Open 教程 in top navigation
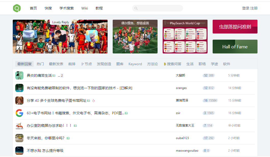The image size is (270, 157). [x=99, y=8]
